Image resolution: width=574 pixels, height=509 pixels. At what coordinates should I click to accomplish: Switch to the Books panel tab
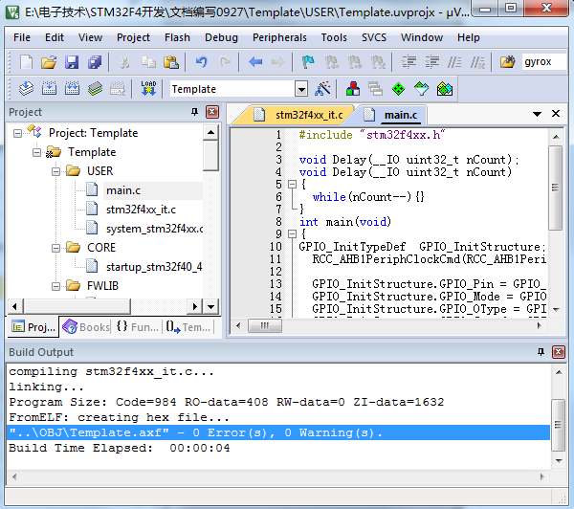(86, 326)
